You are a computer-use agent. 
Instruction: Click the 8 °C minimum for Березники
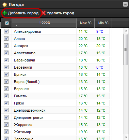click(100, 67)
